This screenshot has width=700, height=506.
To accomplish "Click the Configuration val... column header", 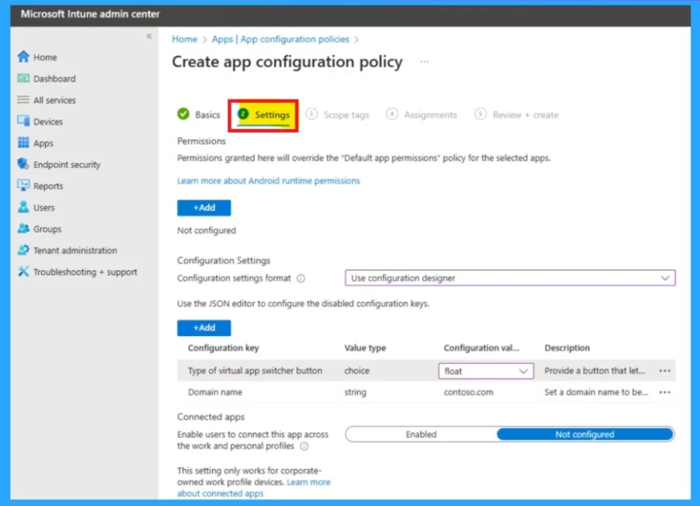I will [481, 348].
